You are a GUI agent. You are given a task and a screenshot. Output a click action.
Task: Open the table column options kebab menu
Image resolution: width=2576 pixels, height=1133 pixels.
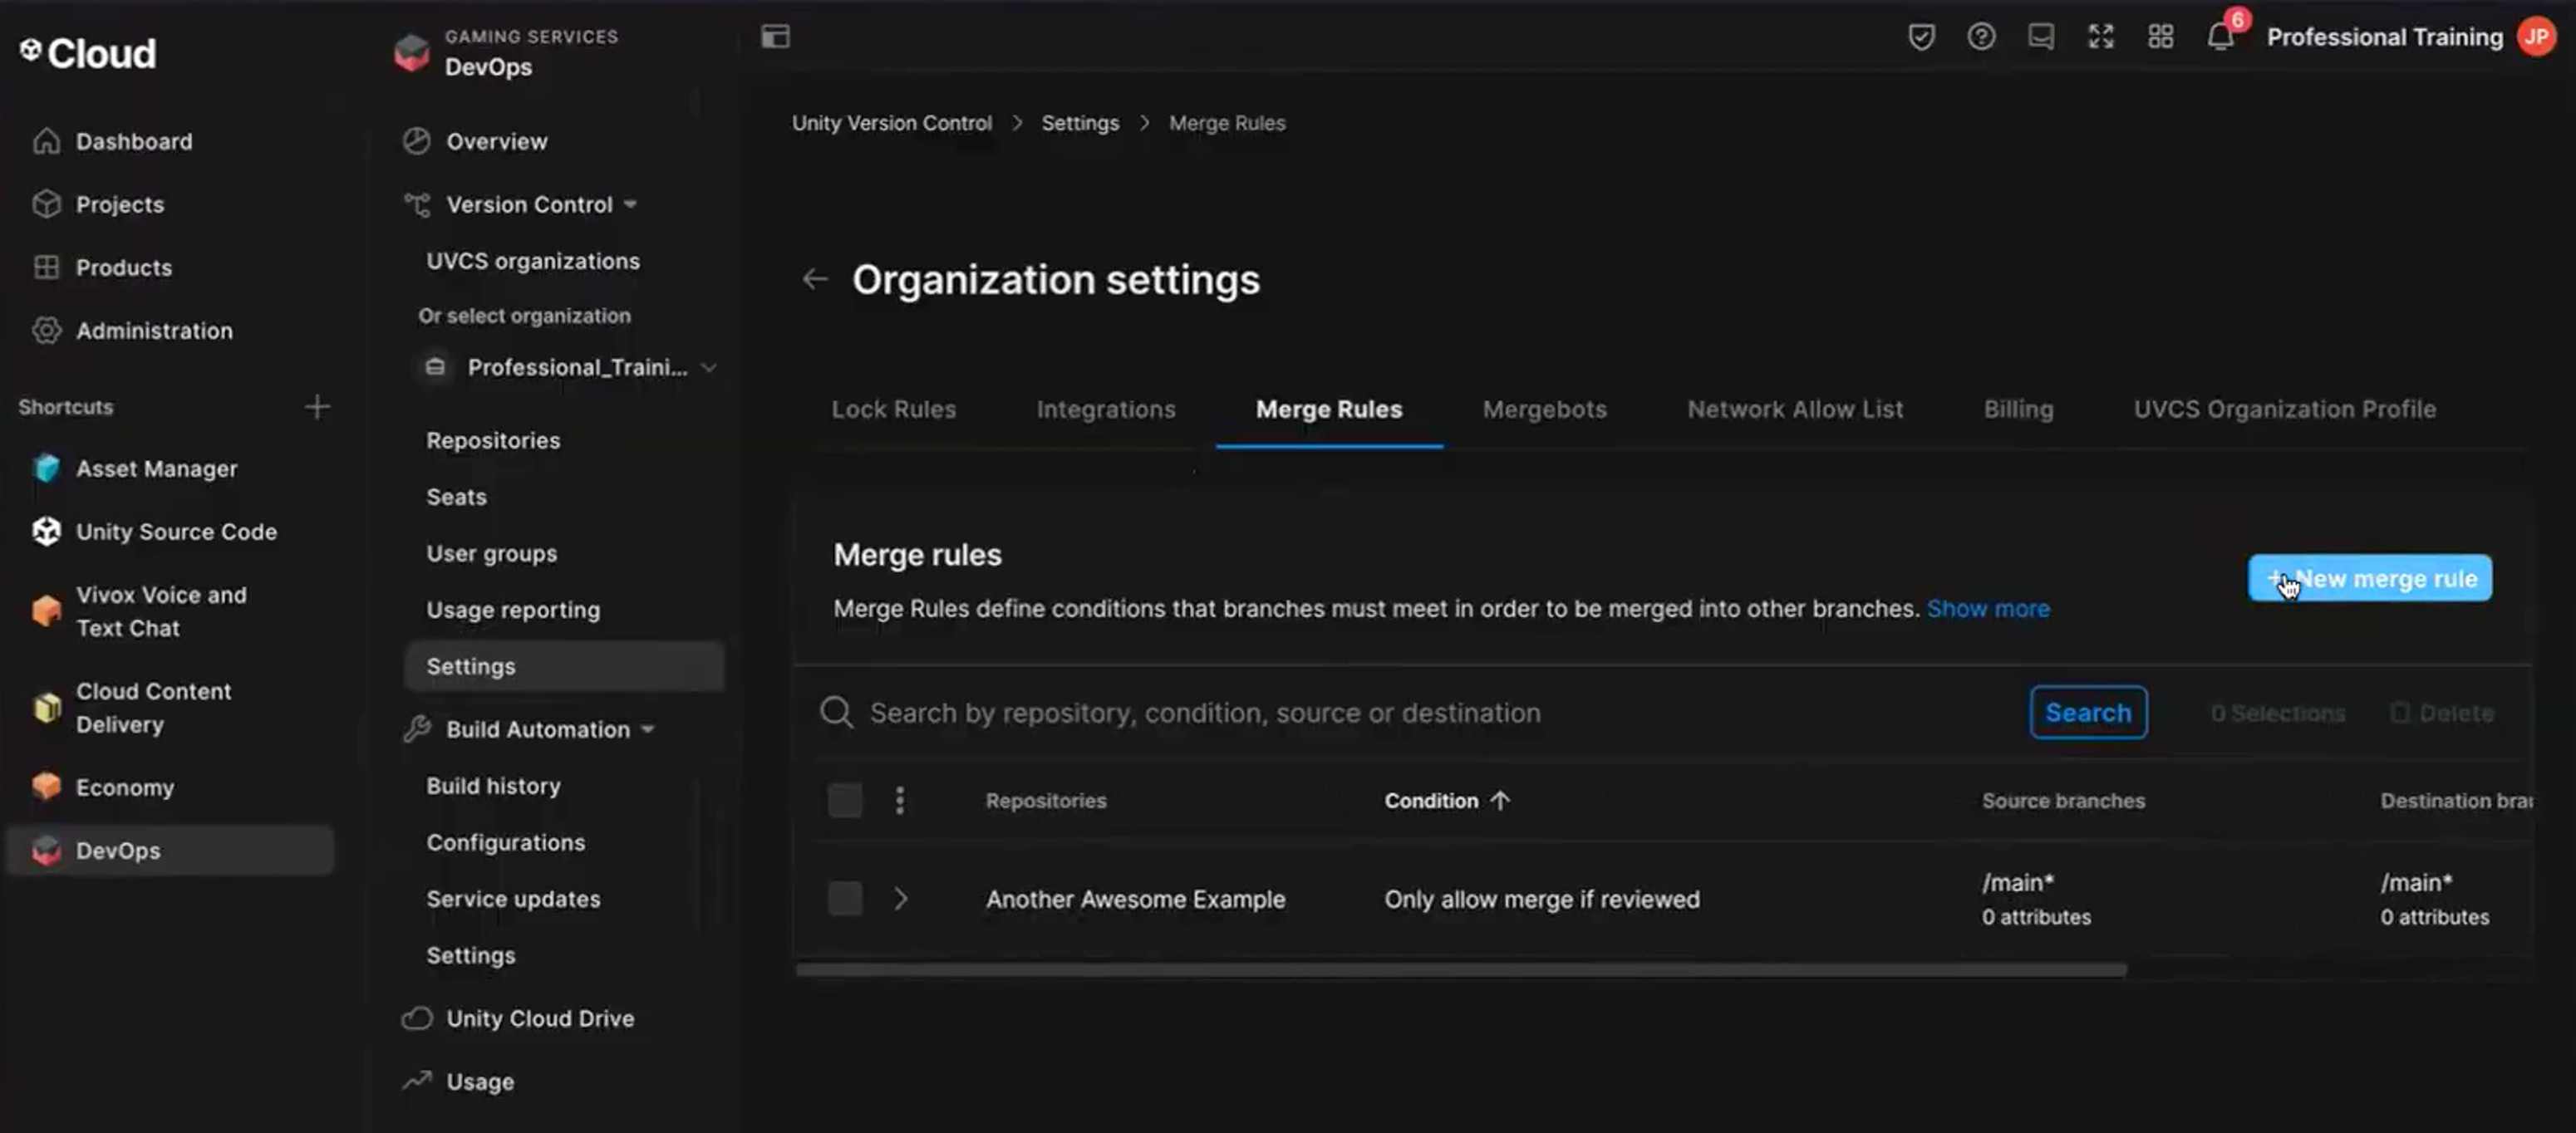click(x=900, y=800)
